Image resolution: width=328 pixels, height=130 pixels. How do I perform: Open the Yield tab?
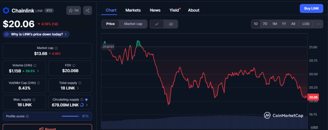(175, 10)
